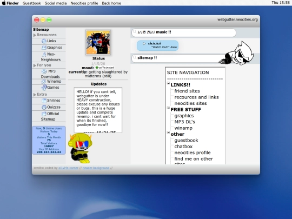Open winamp in site navigation tree

click(183, 128)
